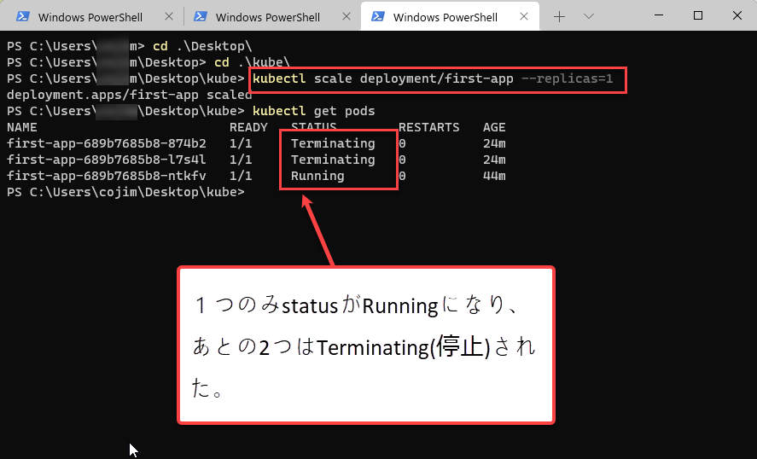Maximize the terminal window
This screenshot has width=757, height=459.
[697, 15]
